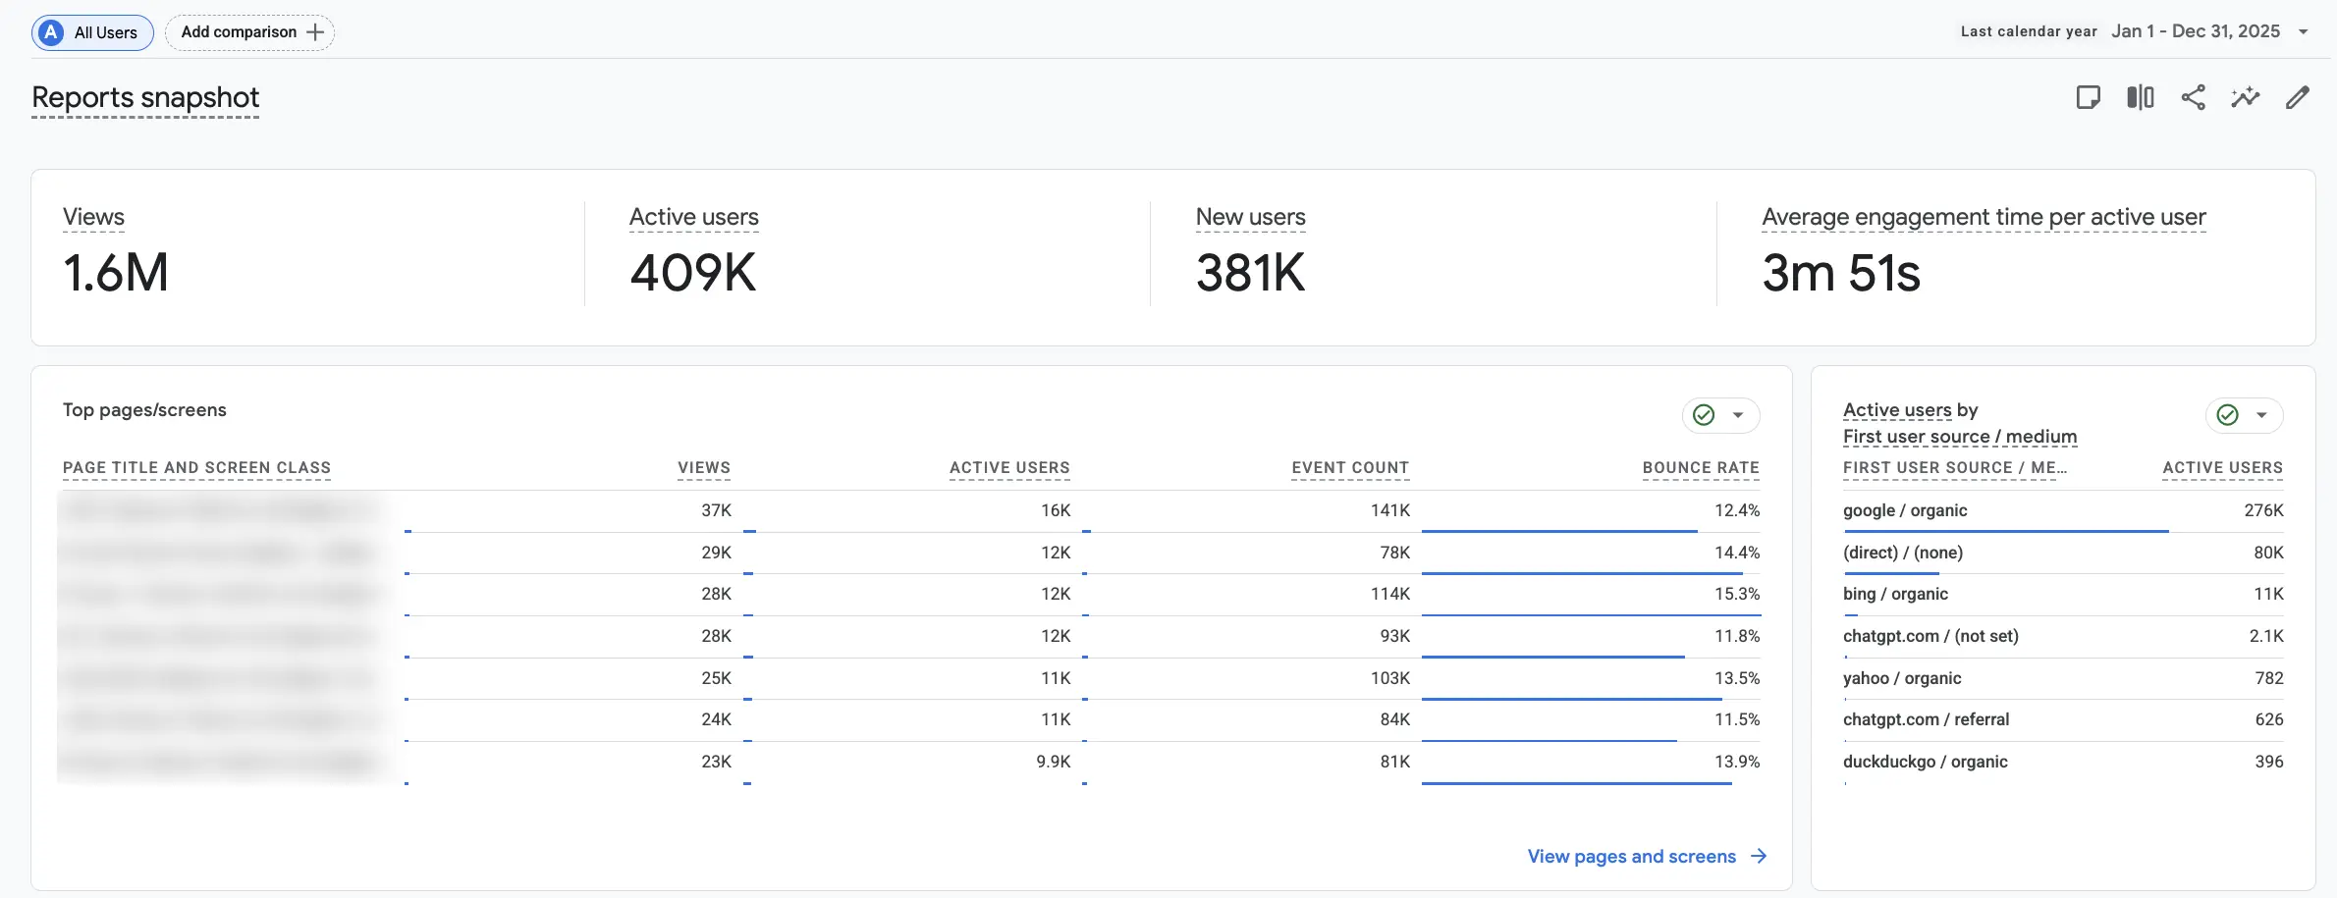Click the green check icon in Top pages card

[x=1704, y=415]
